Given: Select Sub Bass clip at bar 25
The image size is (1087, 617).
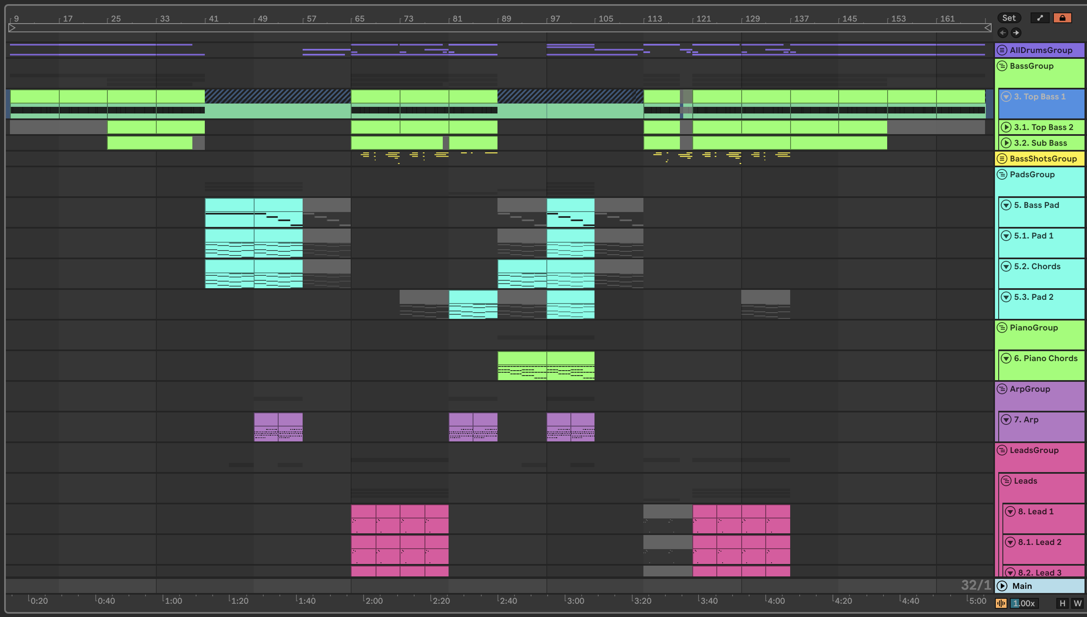Looking at the screenshot, I should 150,143.
